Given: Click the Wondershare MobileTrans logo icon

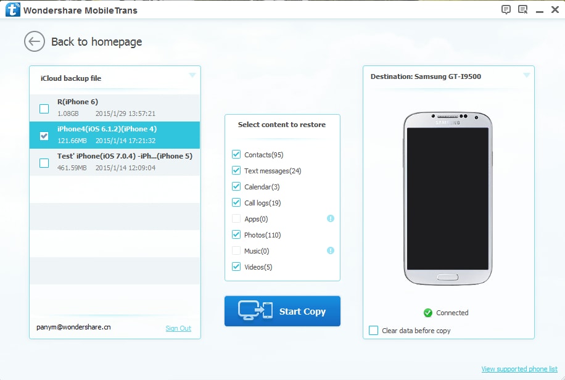Looking at the screenshot, I should [x=11, y=9].
